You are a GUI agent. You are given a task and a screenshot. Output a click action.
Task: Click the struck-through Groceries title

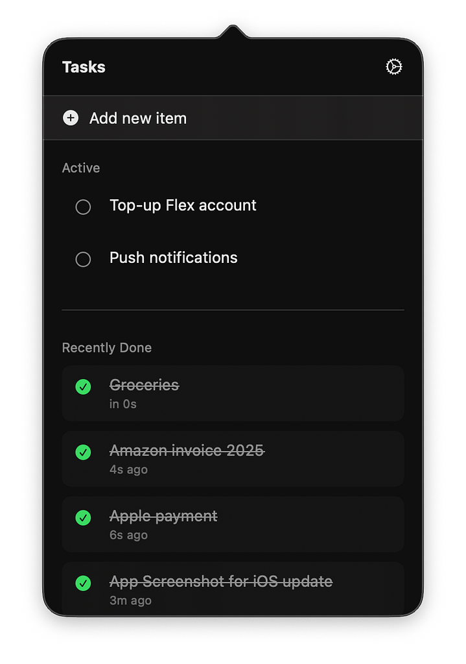point(144,385)
